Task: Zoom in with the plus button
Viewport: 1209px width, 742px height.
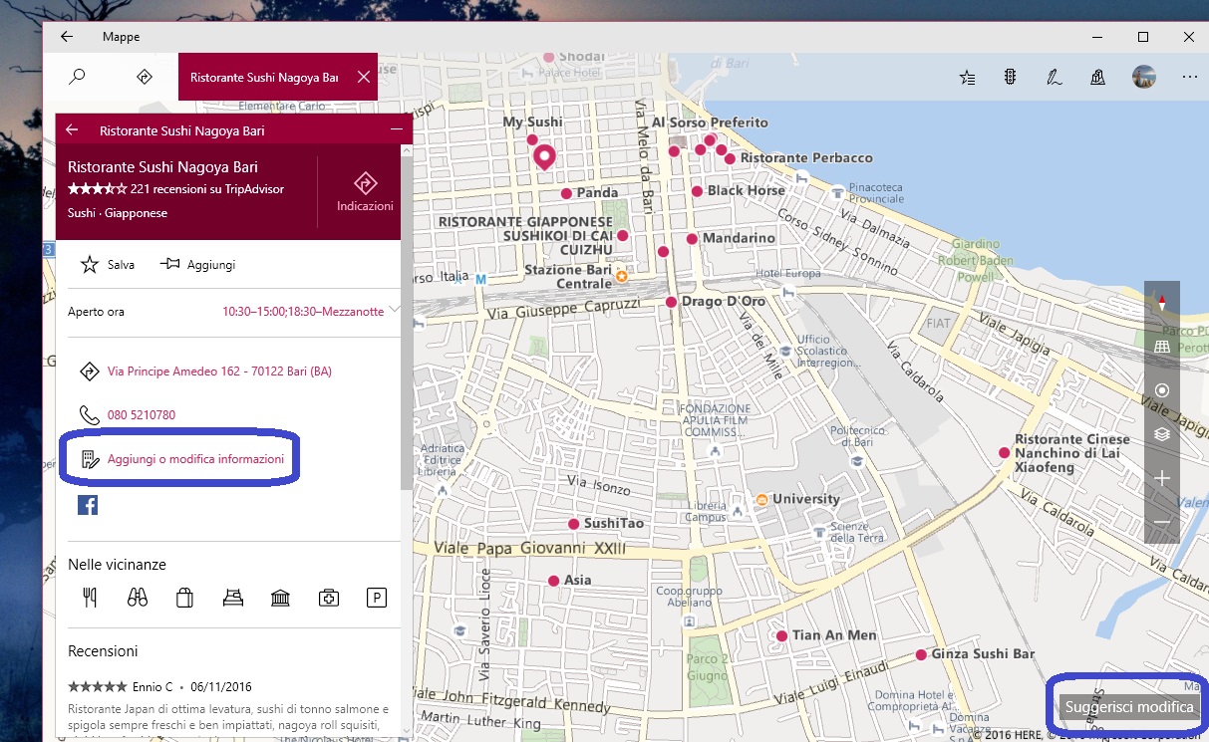Action: point(1162,479)
